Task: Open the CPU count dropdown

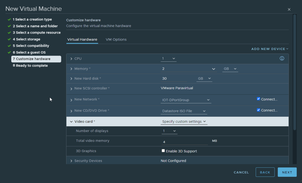Action: tap(169, 59)
